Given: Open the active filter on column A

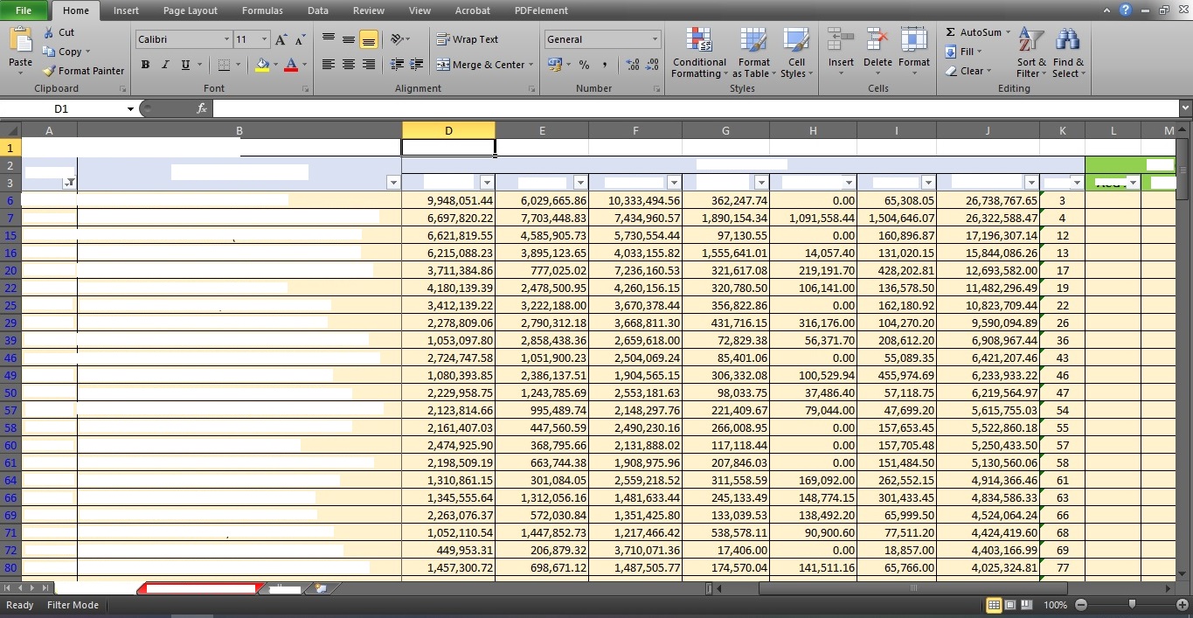Looking at the screenshot, I should coord(69,183).
